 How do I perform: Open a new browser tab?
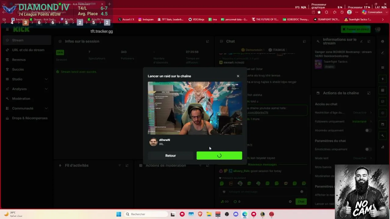tap(109, 4)
